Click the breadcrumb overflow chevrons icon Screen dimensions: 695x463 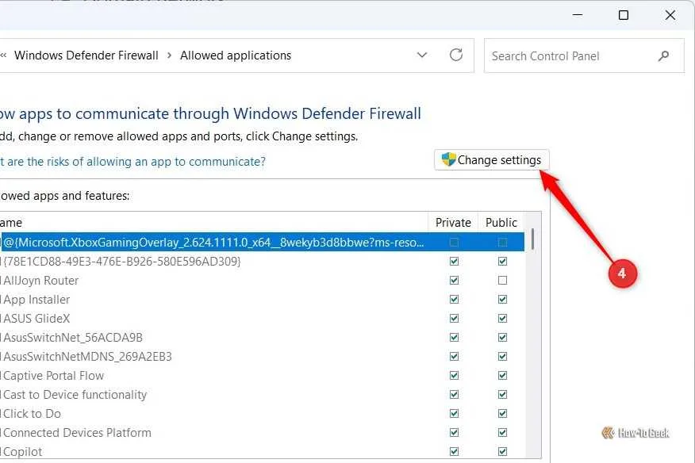tap(3, 55)
